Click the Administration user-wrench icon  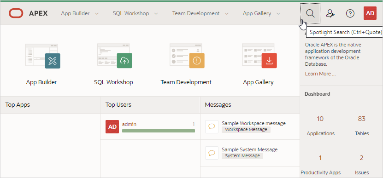coord(330,13)
